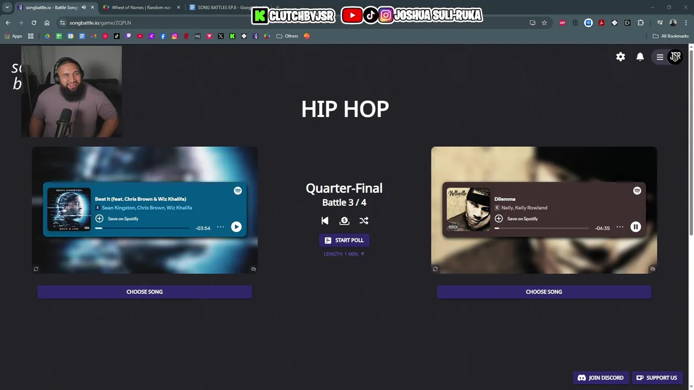This screenshot has height=390, width=694.
Task: Seek within Dilemma progress bar
Action: pos(542,228)
